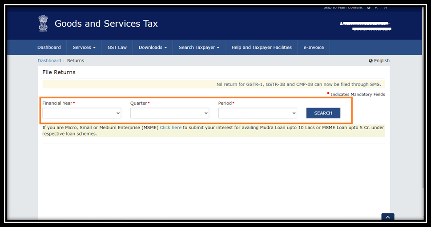The width and height of the screenshot is (431, 227).
Task: Click the 'Indicates Mandatory Fields' note
Action: coord(358,95)
